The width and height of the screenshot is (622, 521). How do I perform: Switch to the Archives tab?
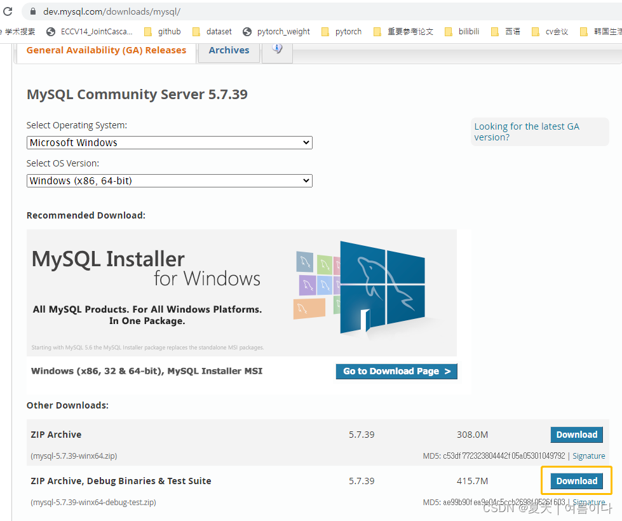point(228,50)
